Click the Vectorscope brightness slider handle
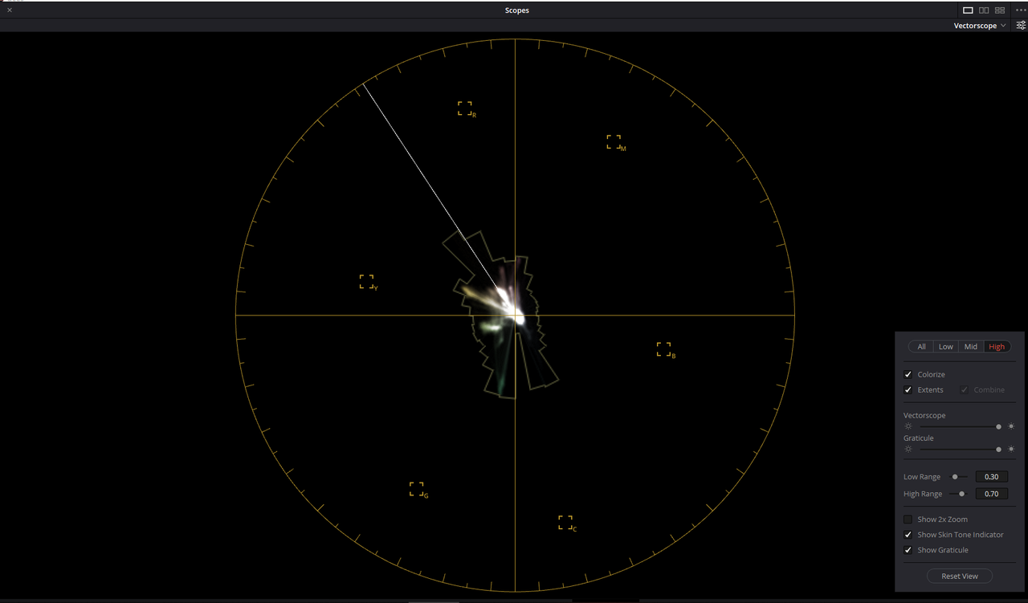 (x=998, y=426)
